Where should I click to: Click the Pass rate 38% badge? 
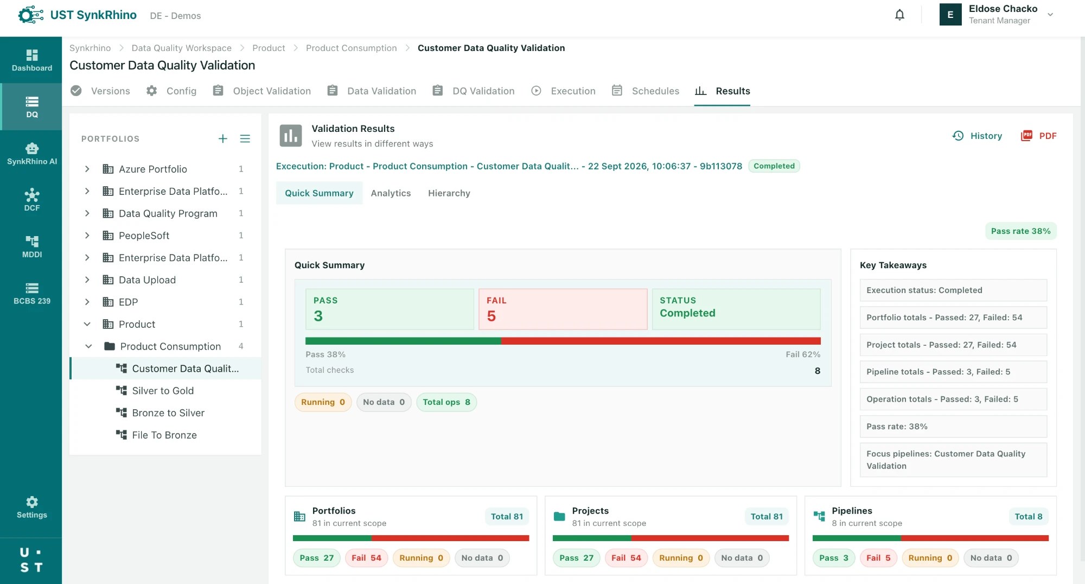(1020, 231)
